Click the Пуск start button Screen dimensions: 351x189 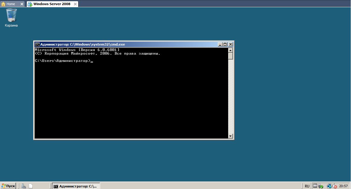click(x=8, y=186)
